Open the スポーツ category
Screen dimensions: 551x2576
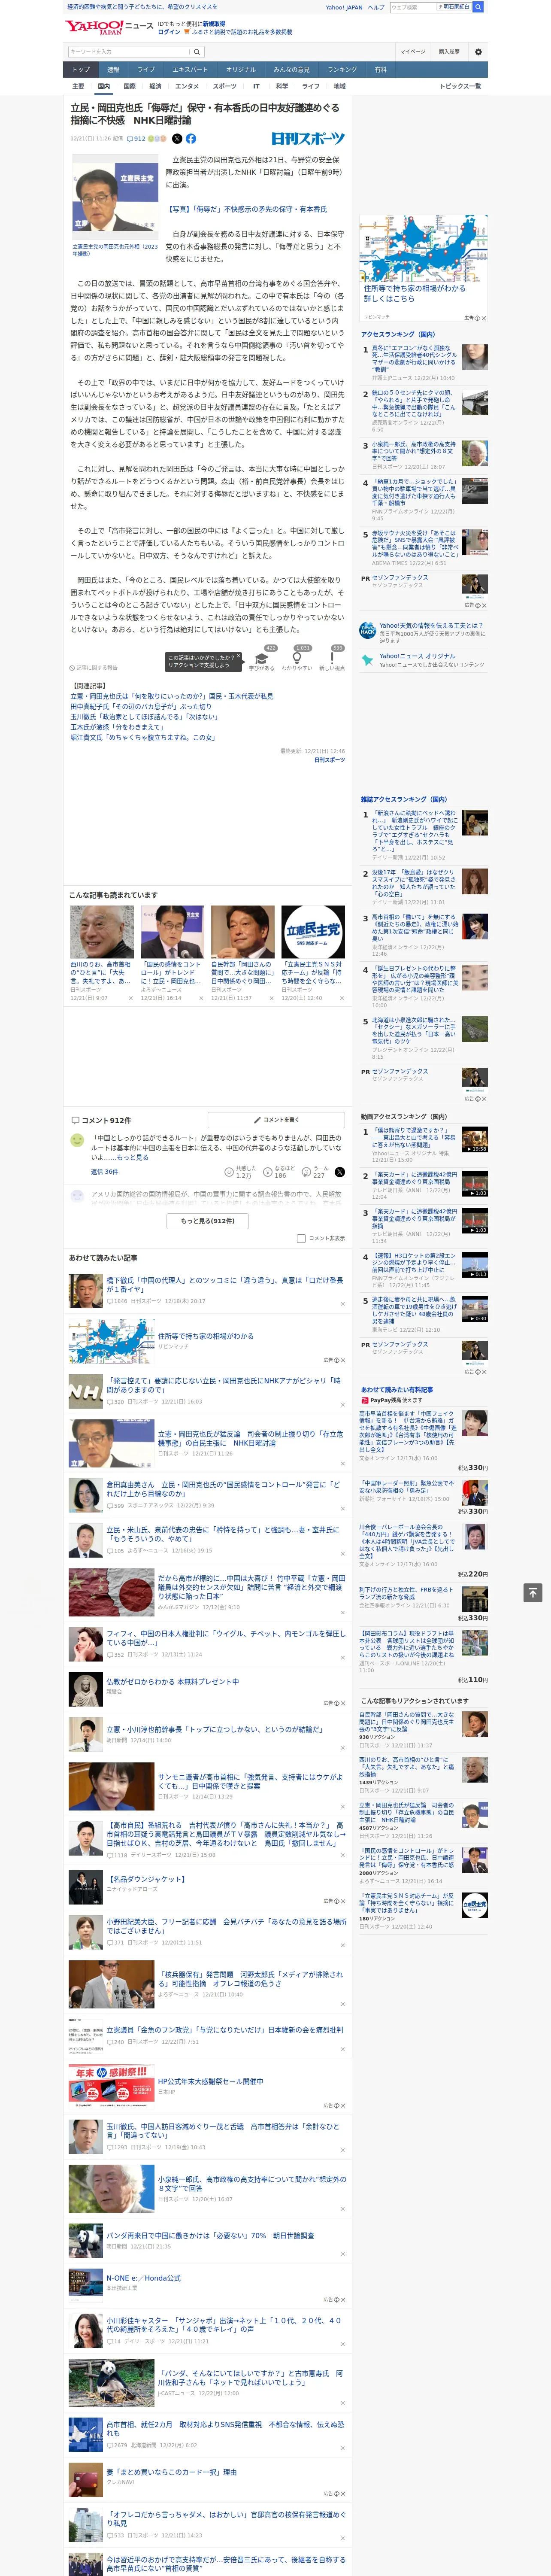(225, 86)
